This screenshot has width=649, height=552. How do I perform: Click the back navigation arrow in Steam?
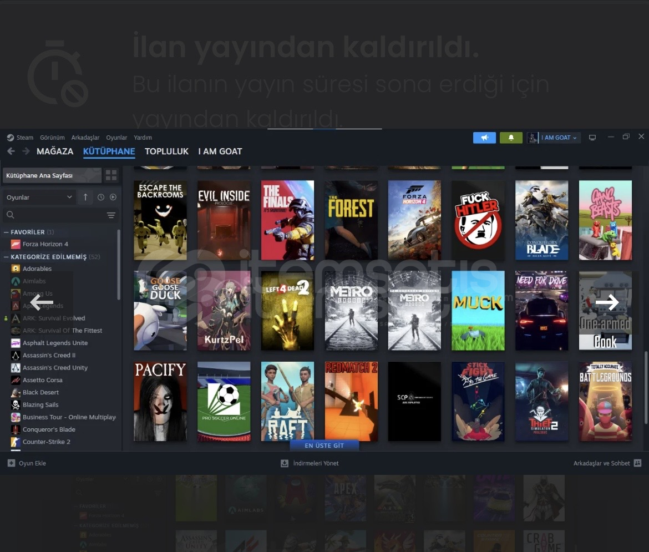click(11, 151)
